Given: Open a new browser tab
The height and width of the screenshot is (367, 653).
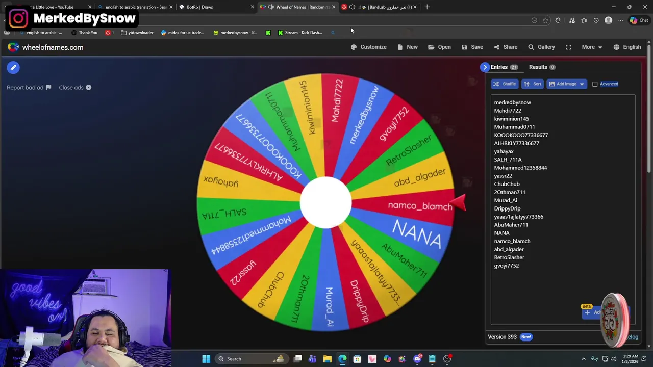Looking at the screenshot, I should pyautogui.click(x=427, y=7).
